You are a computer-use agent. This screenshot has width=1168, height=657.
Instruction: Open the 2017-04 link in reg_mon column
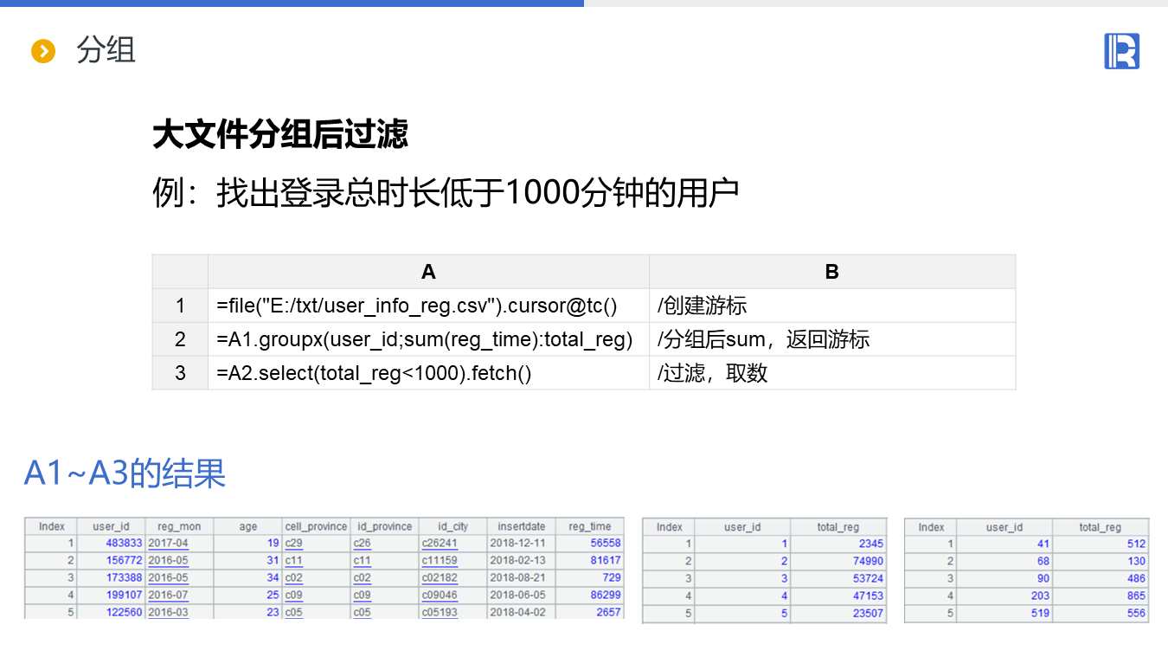point(168,544)
